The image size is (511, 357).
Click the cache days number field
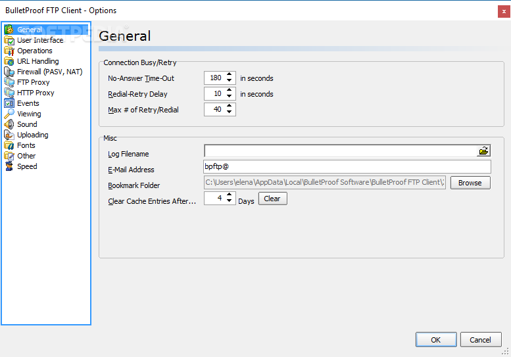point(215,198)
